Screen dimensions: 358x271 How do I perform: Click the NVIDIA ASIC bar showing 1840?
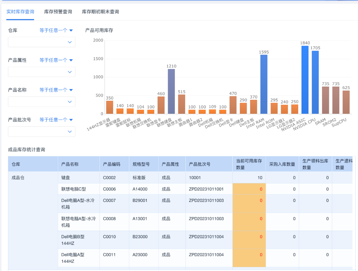coord(305,80)
